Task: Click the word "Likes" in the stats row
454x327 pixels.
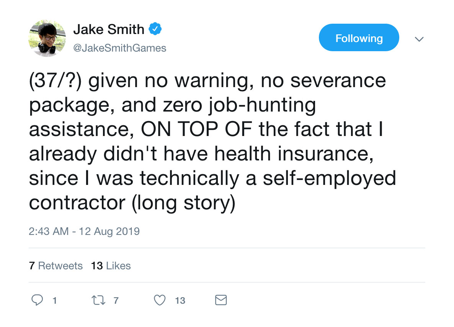Action: click(118, 266)
